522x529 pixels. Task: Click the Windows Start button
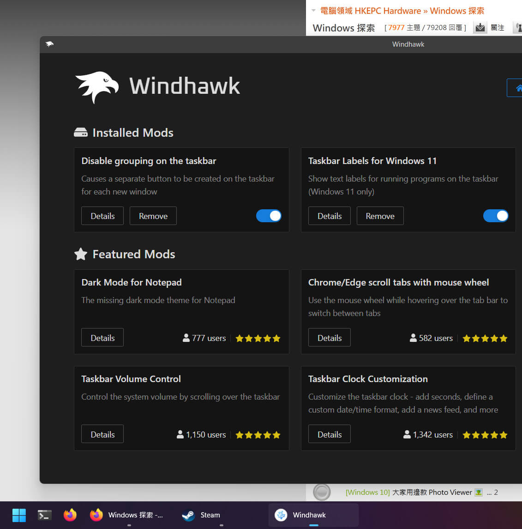click(19, 515)
